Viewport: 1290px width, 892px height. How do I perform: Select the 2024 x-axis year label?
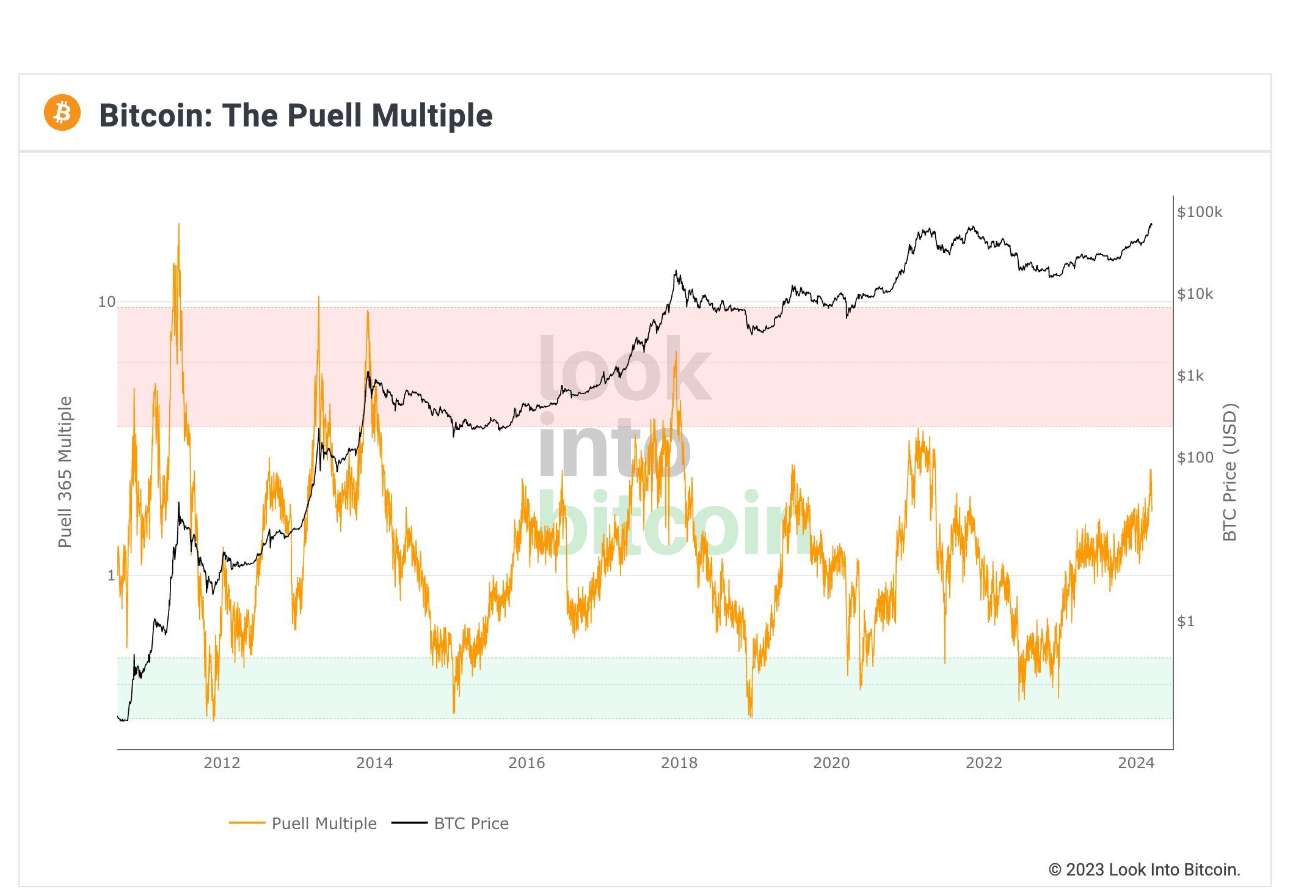[1136, 763]
